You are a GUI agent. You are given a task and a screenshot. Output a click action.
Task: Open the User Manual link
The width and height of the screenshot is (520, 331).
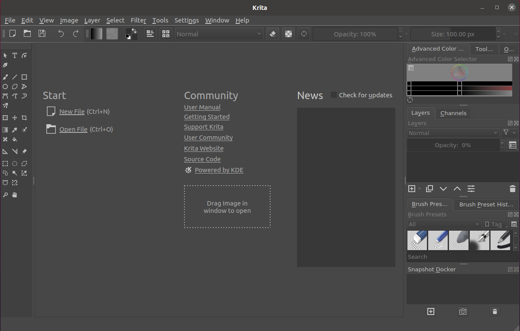[202, 107]
